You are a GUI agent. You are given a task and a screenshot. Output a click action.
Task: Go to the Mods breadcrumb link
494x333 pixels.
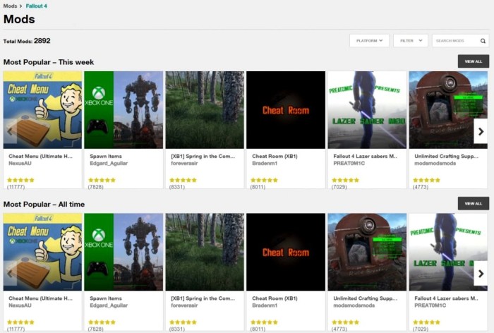[x=10, y=6]
